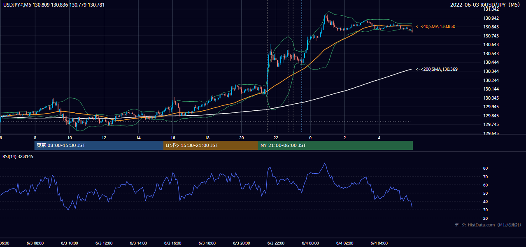Click price axis label 130.743

(x=491, y=36)
